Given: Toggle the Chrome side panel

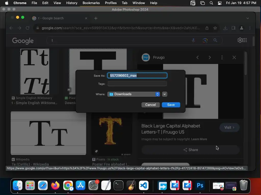Looking at the screenshot, I should (x=233, y=28).
